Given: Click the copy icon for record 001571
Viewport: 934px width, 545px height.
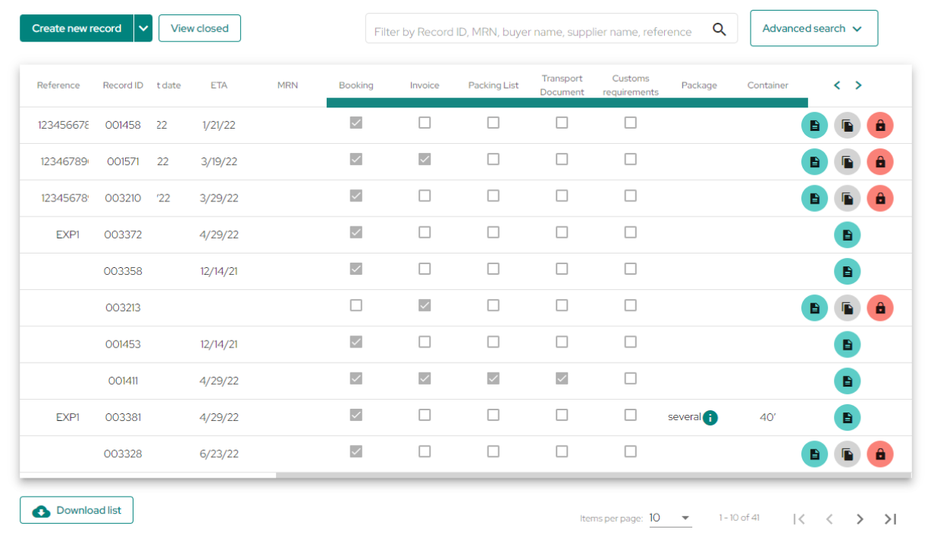Looking at the screenshot, I should tap(848, 162).
